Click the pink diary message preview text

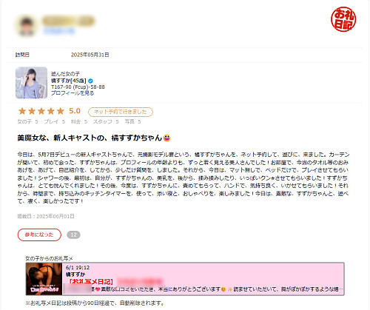(203, 289)
